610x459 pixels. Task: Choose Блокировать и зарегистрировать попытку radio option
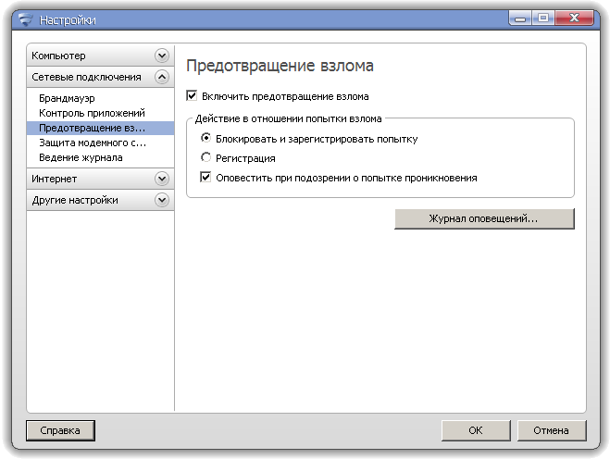[205, 138]
